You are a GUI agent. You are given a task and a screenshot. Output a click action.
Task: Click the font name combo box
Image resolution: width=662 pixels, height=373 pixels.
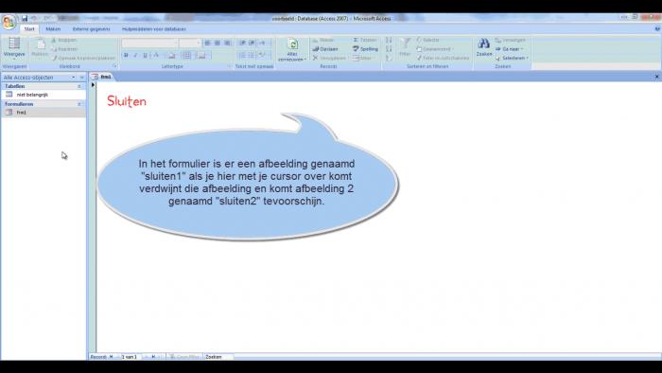[149, 44]
